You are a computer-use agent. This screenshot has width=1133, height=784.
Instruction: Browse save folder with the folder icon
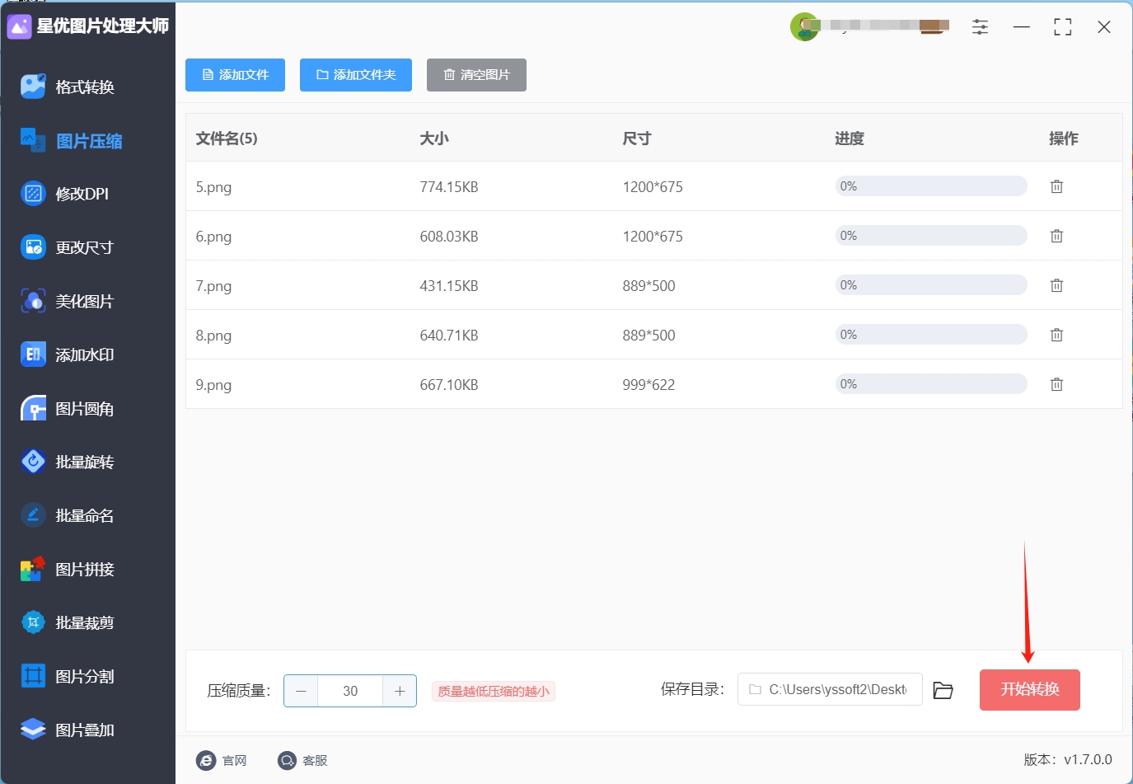943,690
